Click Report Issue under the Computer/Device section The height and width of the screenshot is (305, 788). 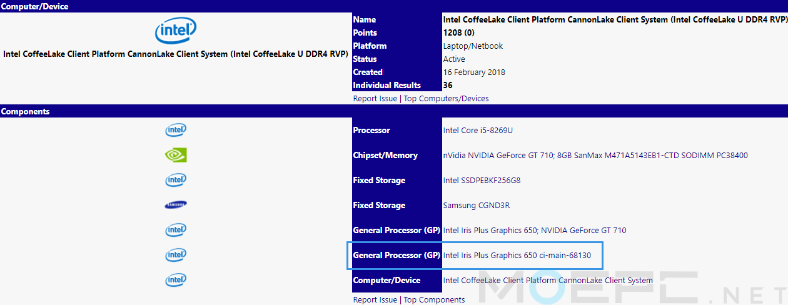pyautogui.click(x=375, y=99)
